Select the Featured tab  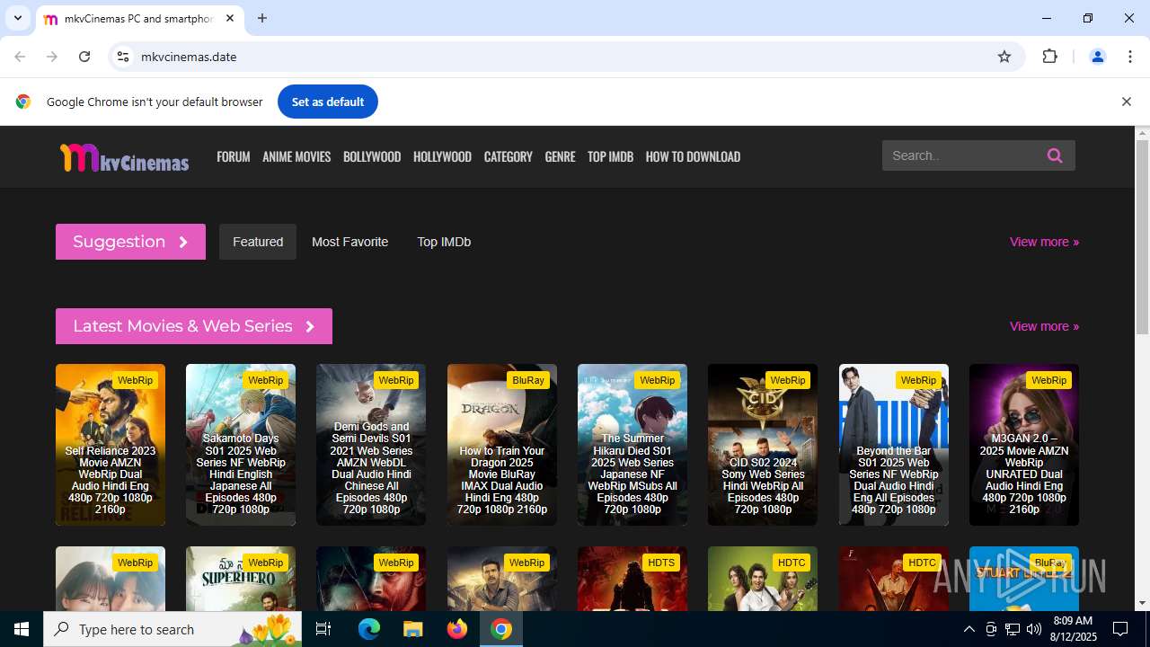pyautogui.click(x=258, y=242)
